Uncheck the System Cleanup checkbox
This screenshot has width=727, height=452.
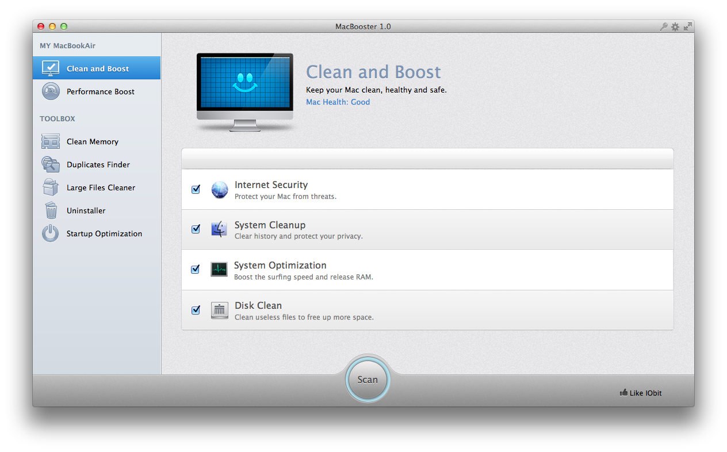[196, 229]
